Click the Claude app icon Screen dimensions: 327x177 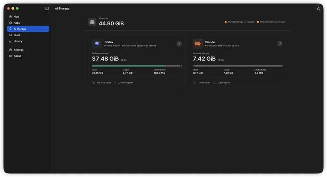click(197, 44)
